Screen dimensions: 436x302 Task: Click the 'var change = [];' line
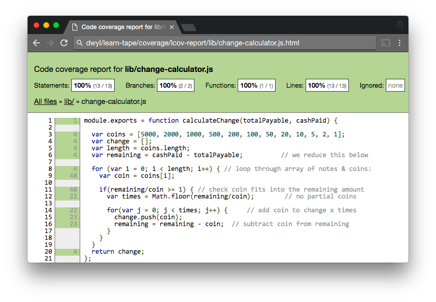(122, 141)
